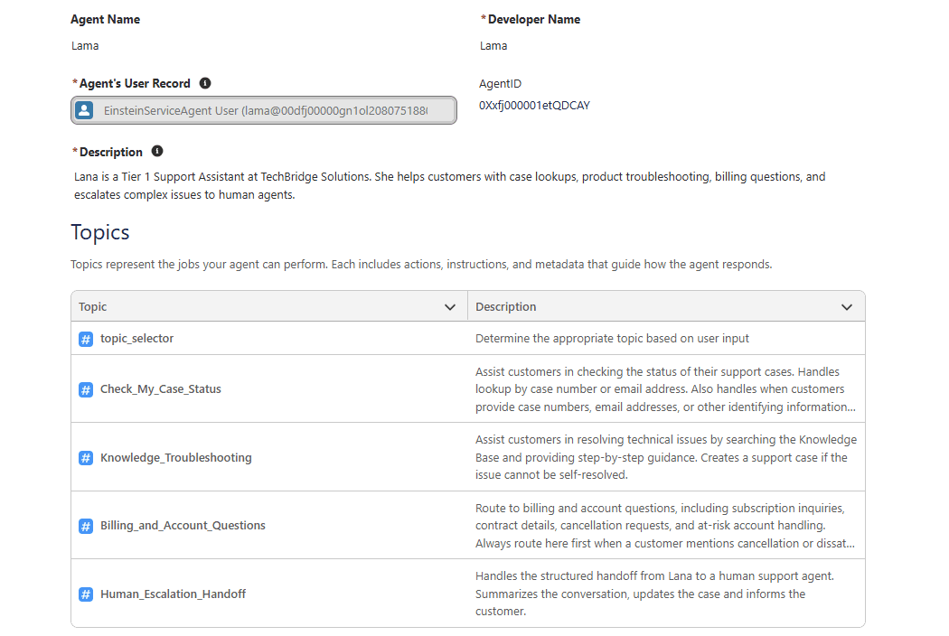Click the EinsteinServiceAgent User record field
Image resolution: width=949 pixels, height=636 pixels.
[x=265, y=110]
